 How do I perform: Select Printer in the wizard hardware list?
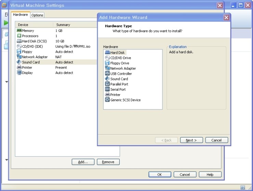[x=115, y=95]
